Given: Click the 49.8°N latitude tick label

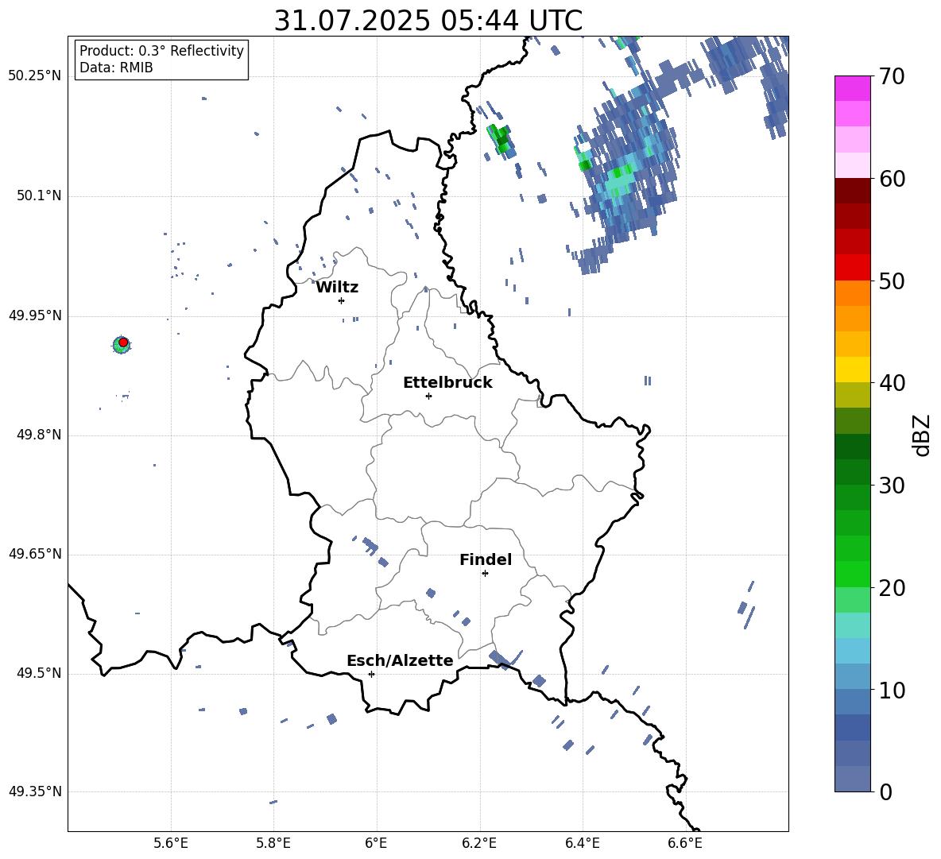Looking at the screenshot, I should coord(39,435).
